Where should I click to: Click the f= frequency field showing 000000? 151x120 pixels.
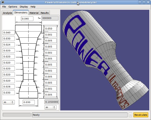click(50, 18)
